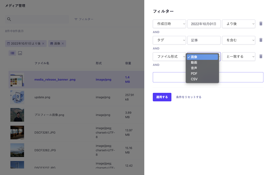Click the search magnifier icon
The width and height of the screenshot is (271, 175).
[x=9, y=19]
